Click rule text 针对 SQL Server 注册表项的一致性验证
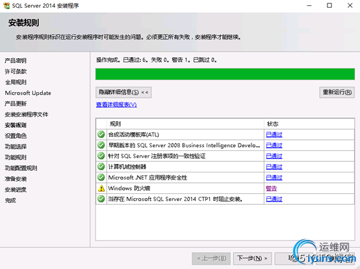This screenshot has width=360, height=269. [157, 156]
